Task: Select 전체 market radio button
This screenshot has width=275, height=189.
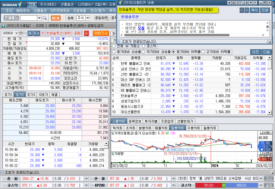Action: click(114, 46)
